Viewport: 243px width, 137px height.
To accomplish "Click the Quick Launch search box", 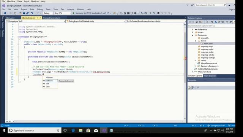I will coord(211,5).
